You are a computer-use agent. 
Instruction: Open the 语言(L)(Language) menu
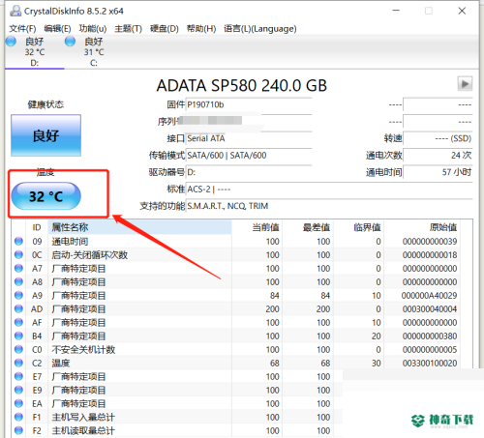(260, 29)
